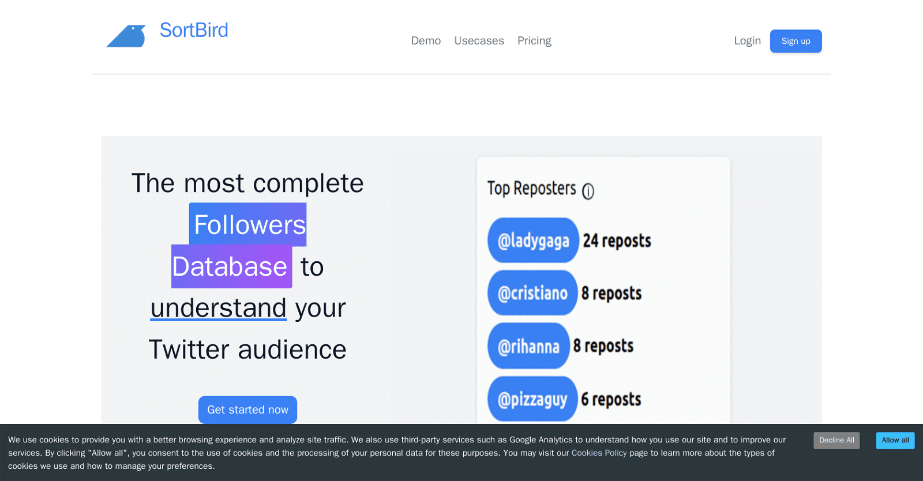This screenshot has width=923, height=481.
Task: Open the Cookies Policy link
Action: tap(599, 453)
